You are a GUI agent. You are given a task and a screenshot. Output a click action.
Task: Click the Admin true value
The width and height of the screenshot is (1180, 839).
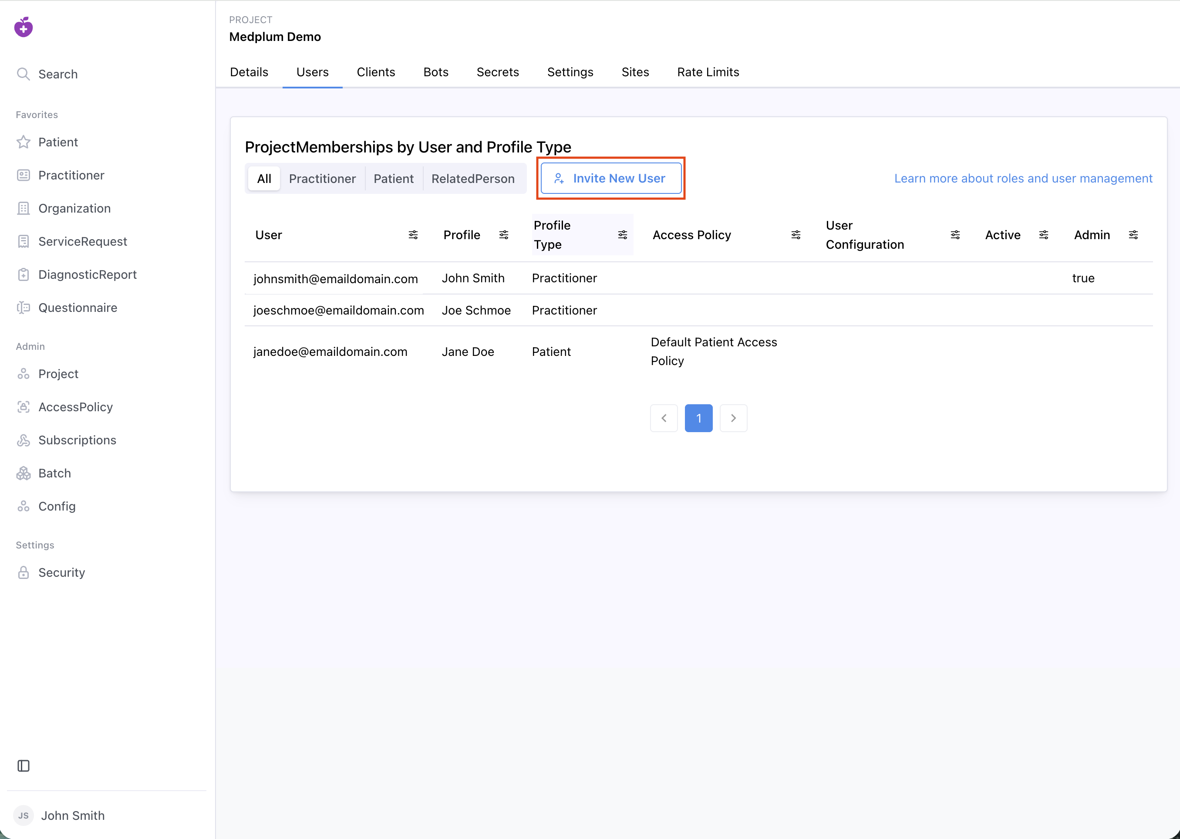pos(1083,278)
